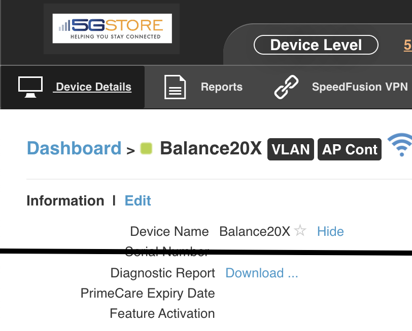Image resolution: width=412 pixels, height=331 pixels.
Task: Click the Balance20X device name value
Action: (255, 231)
